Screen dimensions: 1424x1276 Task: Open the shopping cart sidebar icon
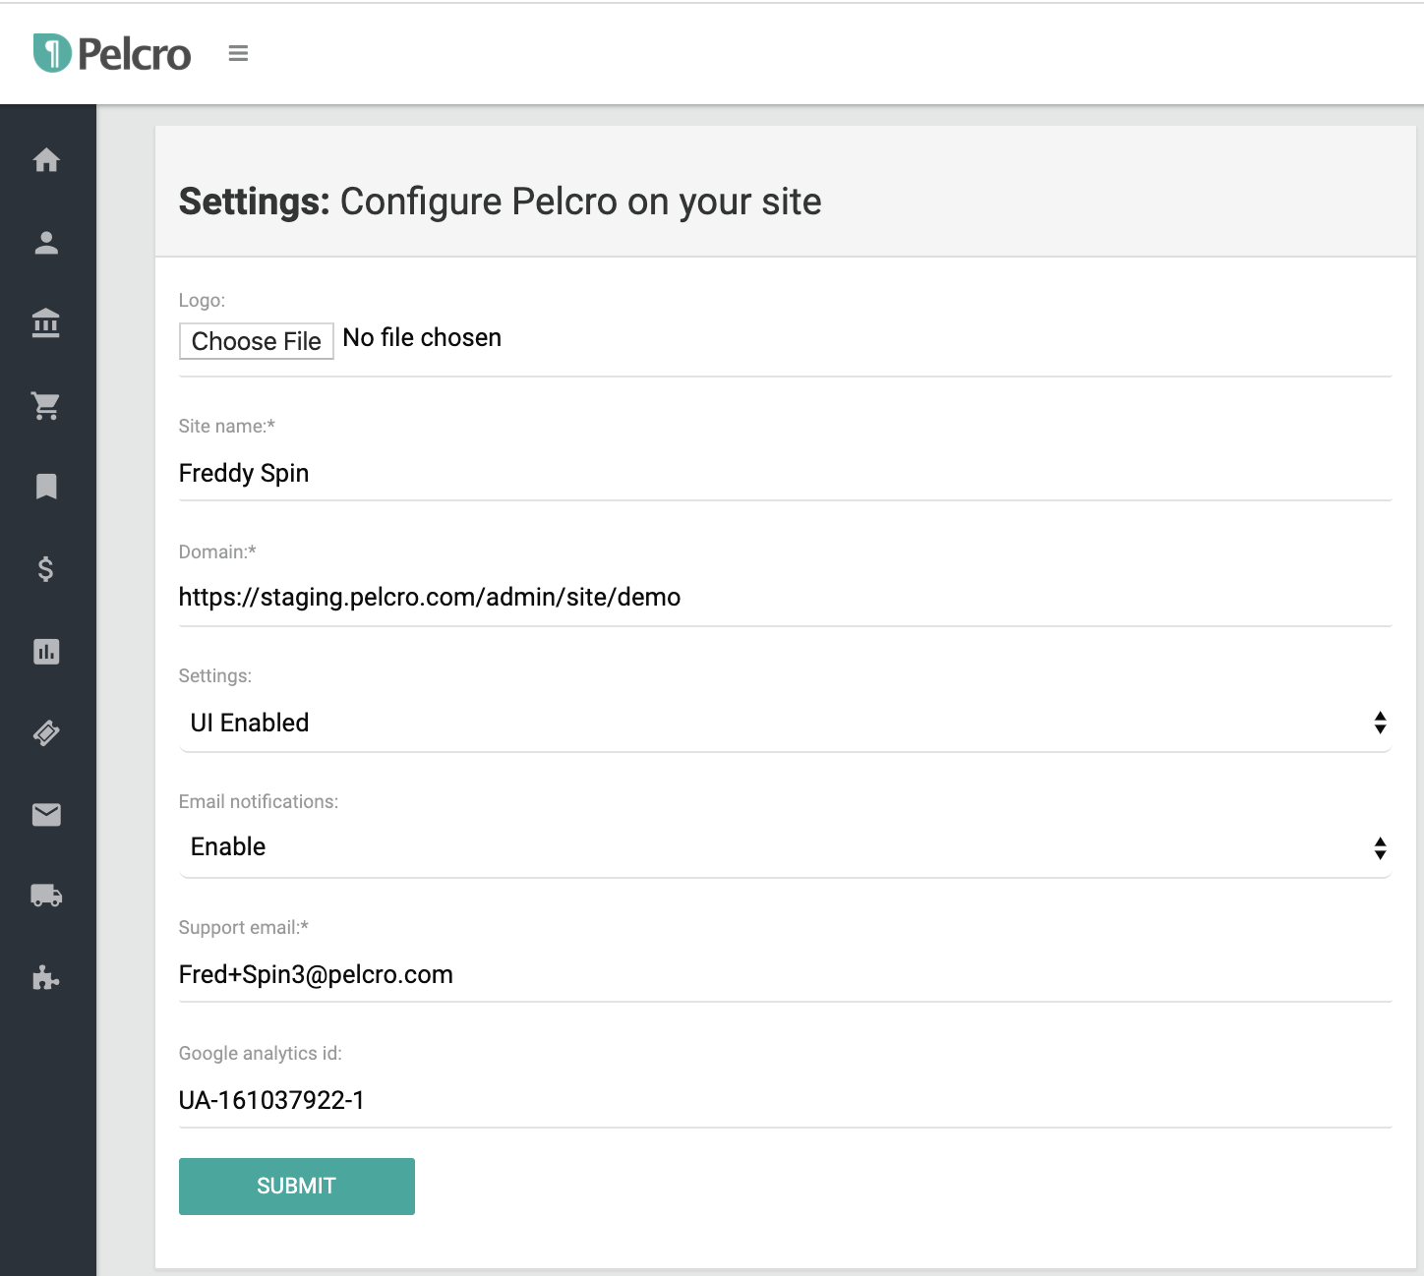pos(46,405)
